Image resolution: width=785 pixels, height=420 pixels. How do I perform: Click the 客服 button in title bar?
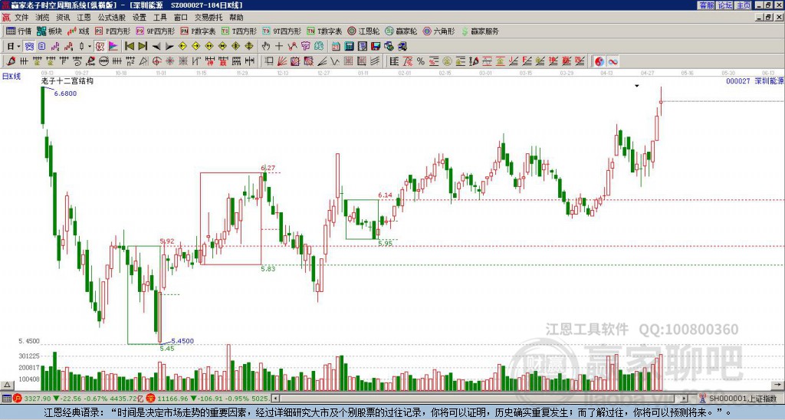coord(707,5)
